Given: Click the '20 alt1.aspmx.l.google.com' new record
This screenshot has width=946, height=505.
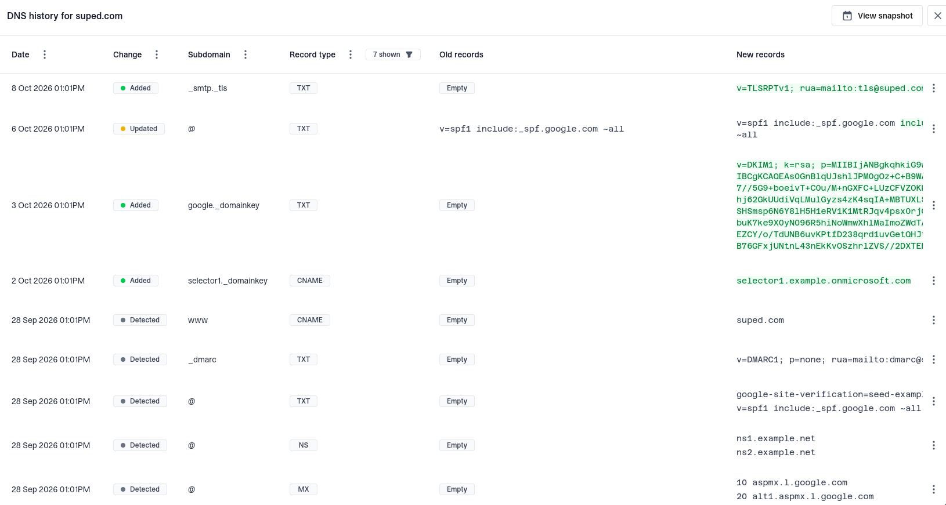Looking at the screenshot, I should click(805, 496).
